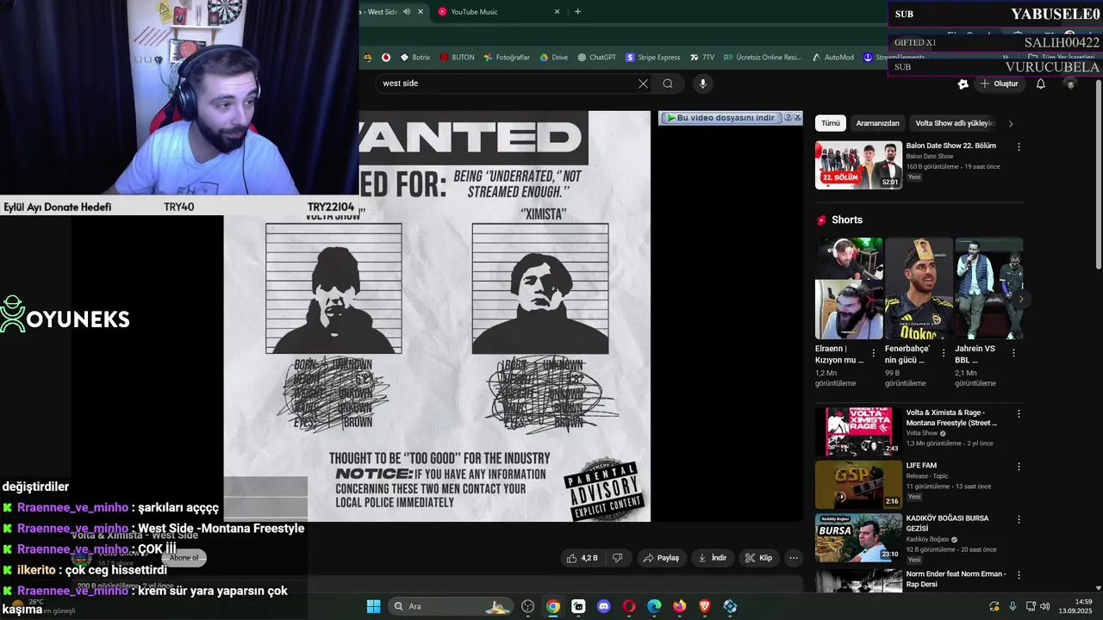Open Drive bookmark
The height and width of the screenshot is (620, 1103).
coord(554,58)
